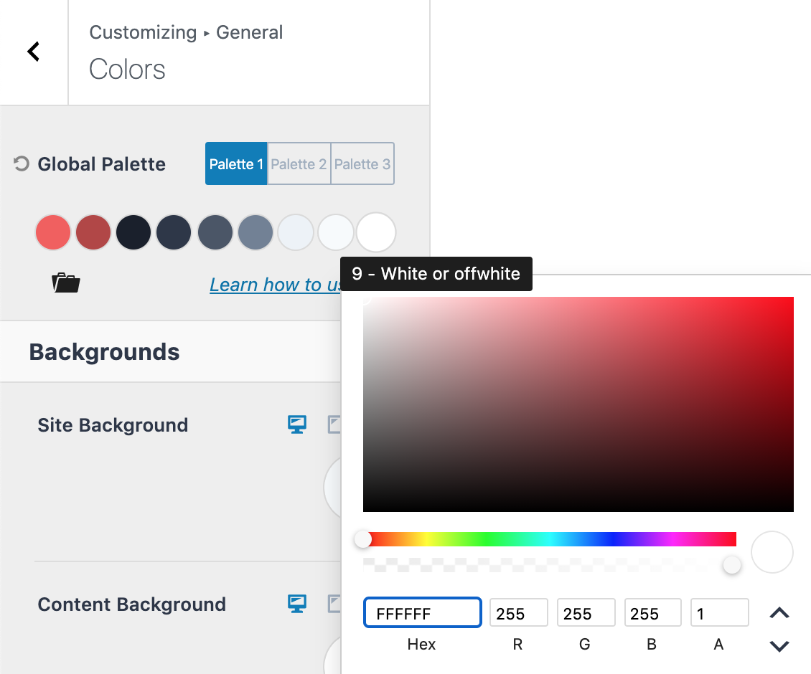Select the second dark red palette swatch
Screen dimensions: 811x674
pyautogui.click(x=93, y=233)
